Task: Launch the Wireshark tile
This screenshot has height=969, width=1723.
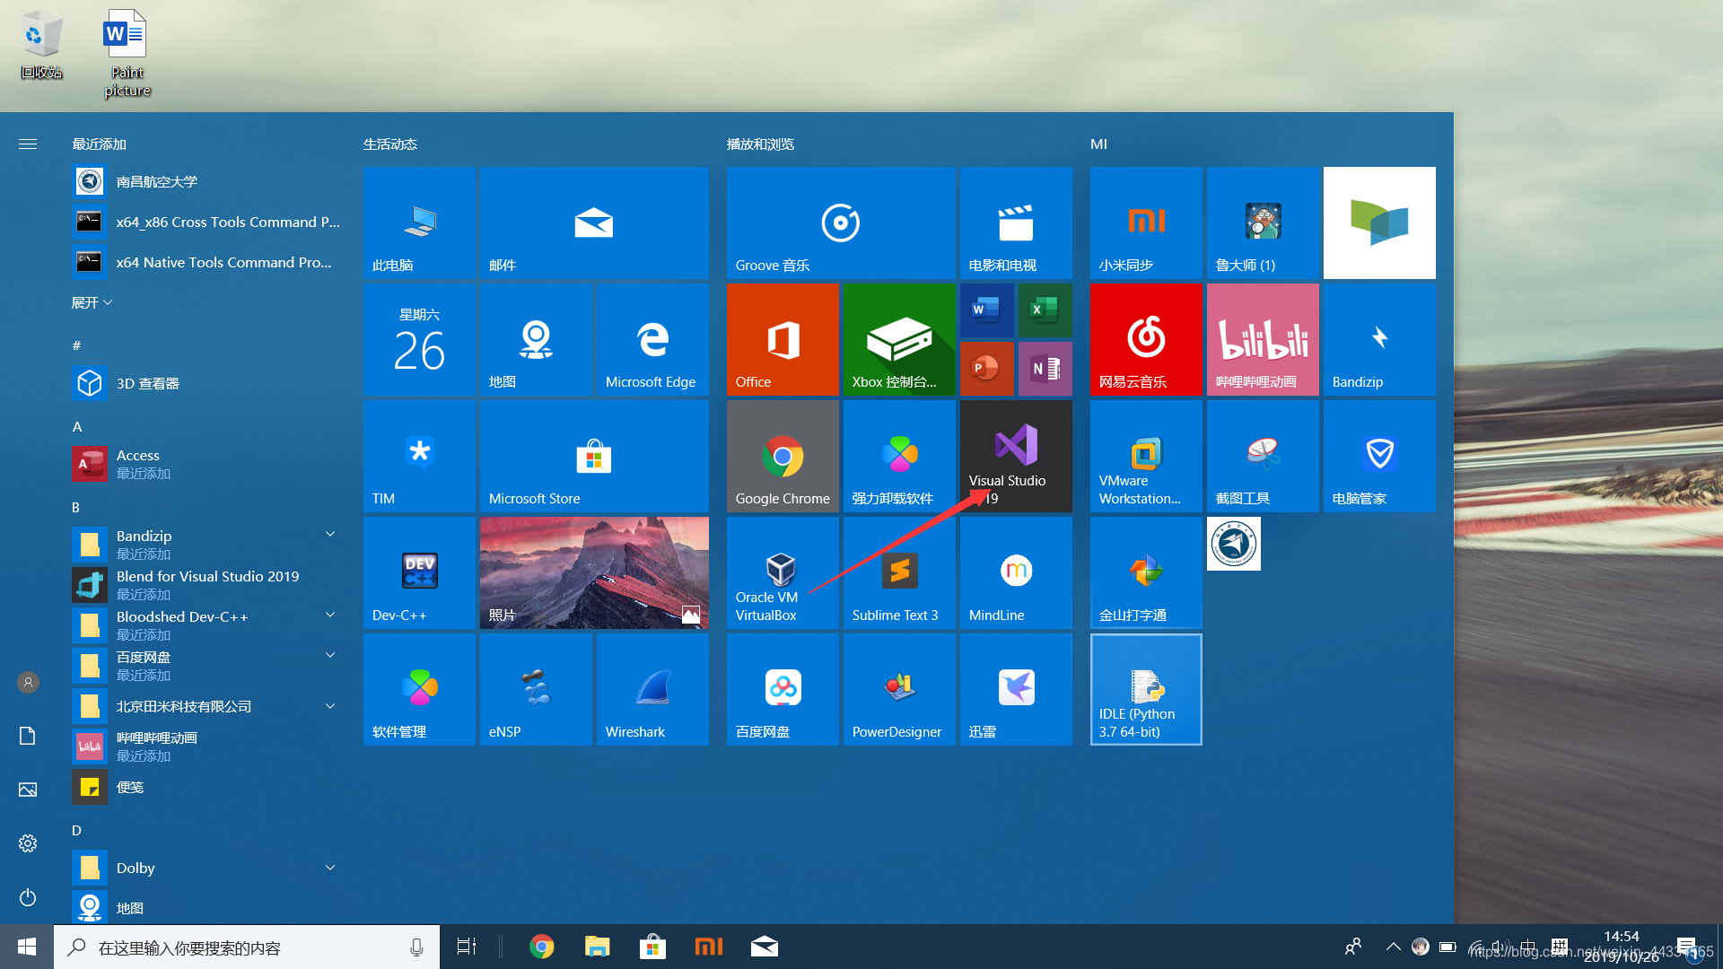Action: pyautogui.click(x=652, y=689)
